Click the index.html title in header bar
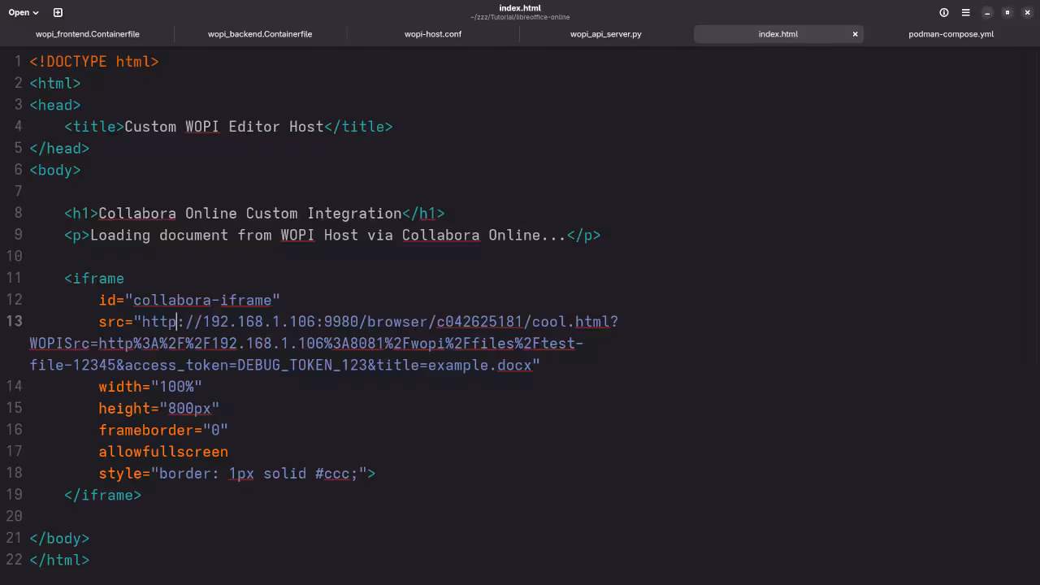This screenshot has height=585, width=1040. coord(520,8)
